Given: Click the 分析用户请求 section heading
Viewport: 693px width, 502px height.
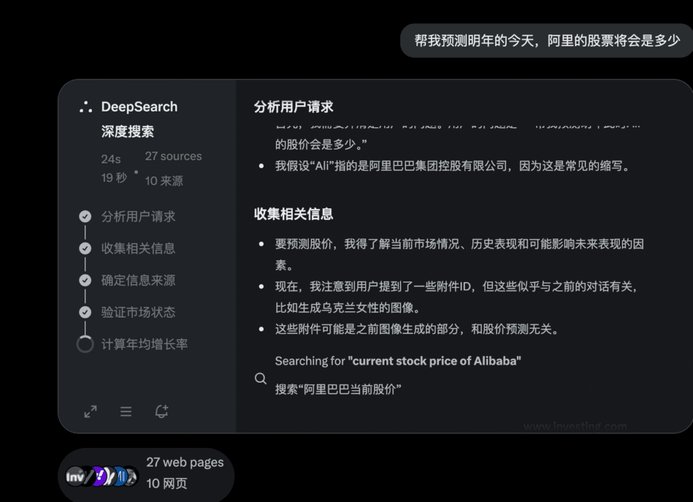Looking at the screenshot, I should pos(294,107).
